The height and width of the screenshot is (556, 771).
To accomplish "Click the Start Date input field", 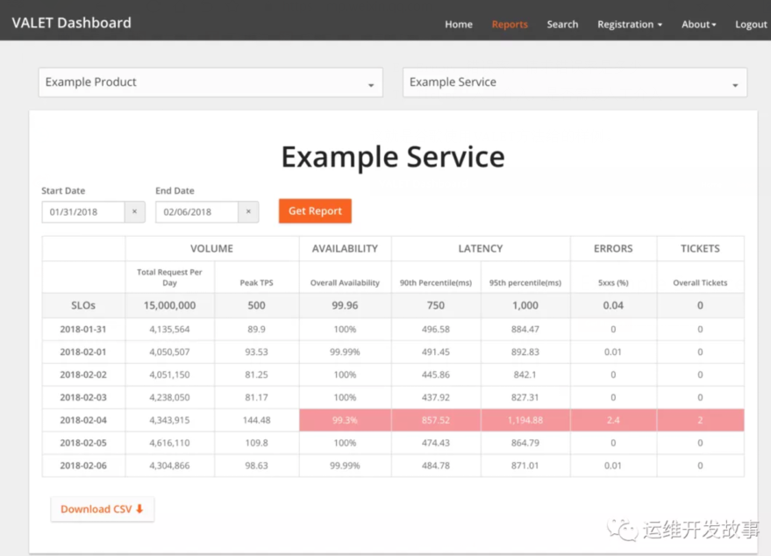I will pyautogui.click(x=82, y=212).
